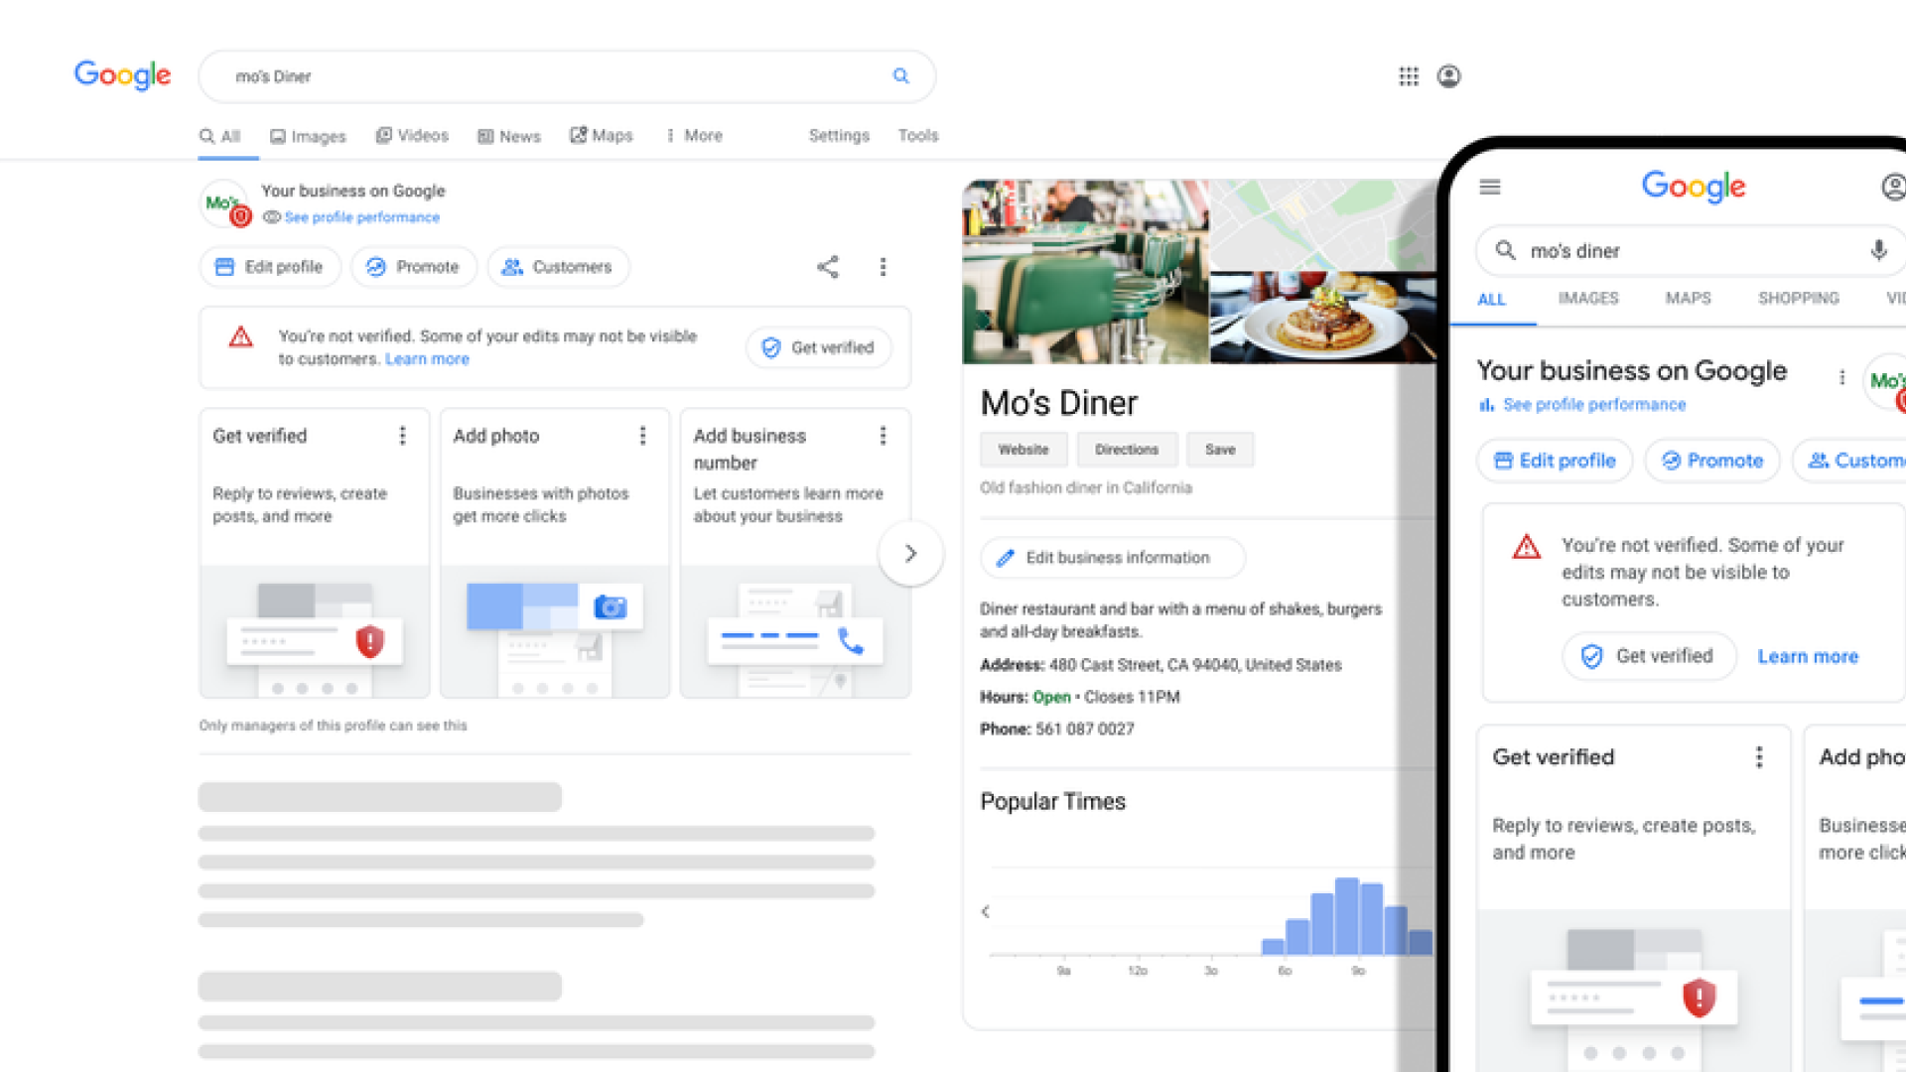Click the Directions button for Mo's Diner
This screenshot has height=1072, width=1906.
pyautogui.click(x=1127, y=450)
